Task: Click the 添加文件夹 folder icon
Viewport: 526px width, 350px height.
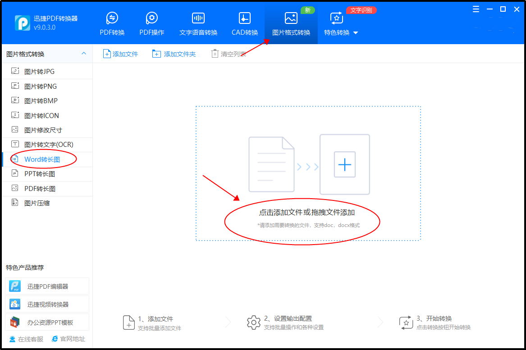Action: (x=156, y=54)
